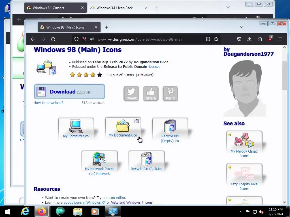Open a new tab in front window
Screen dimensions: 290x217
[x=106, y=27]
